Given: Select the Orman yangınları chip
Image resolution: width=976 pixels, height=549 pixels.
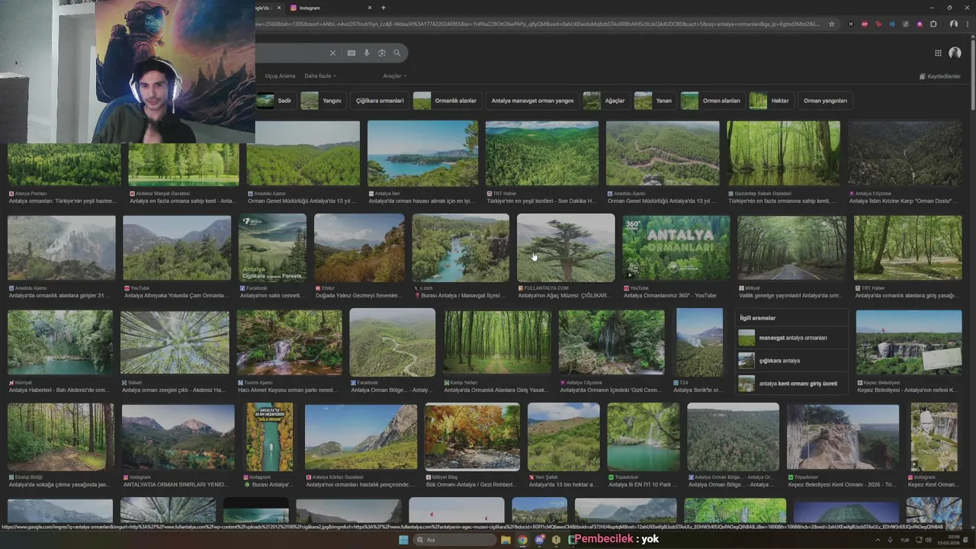Looking at the screenshot, I should (825, 101).
